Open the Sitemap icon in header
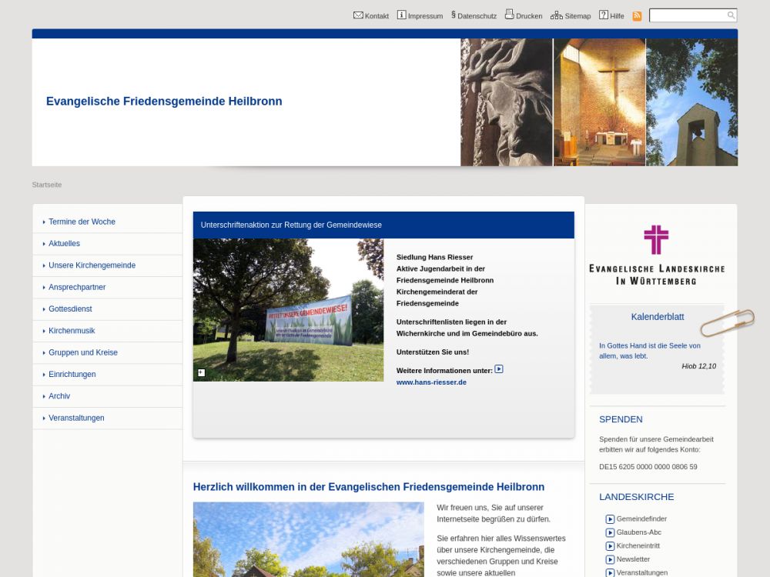This screenshot has height=577, width=770. pyautogui.click(x=556, y=15)
